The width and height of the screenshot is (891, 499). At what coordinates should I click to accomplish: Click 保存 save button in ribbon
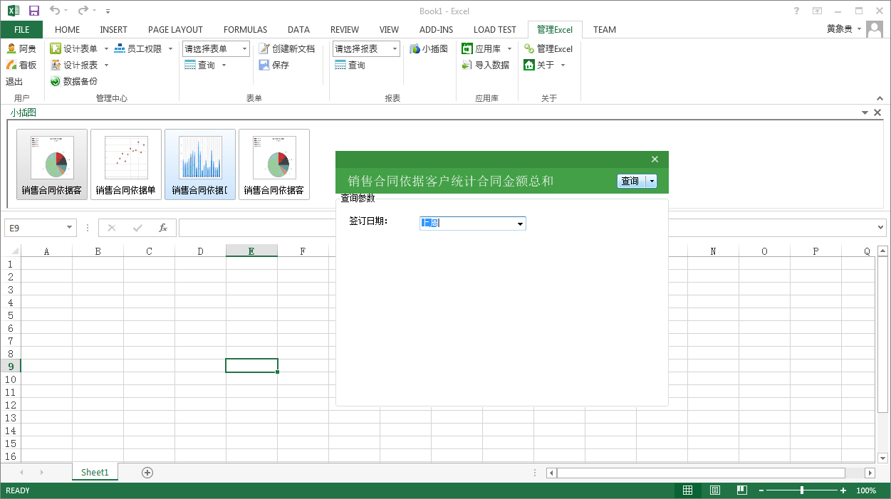click(274, 65)
